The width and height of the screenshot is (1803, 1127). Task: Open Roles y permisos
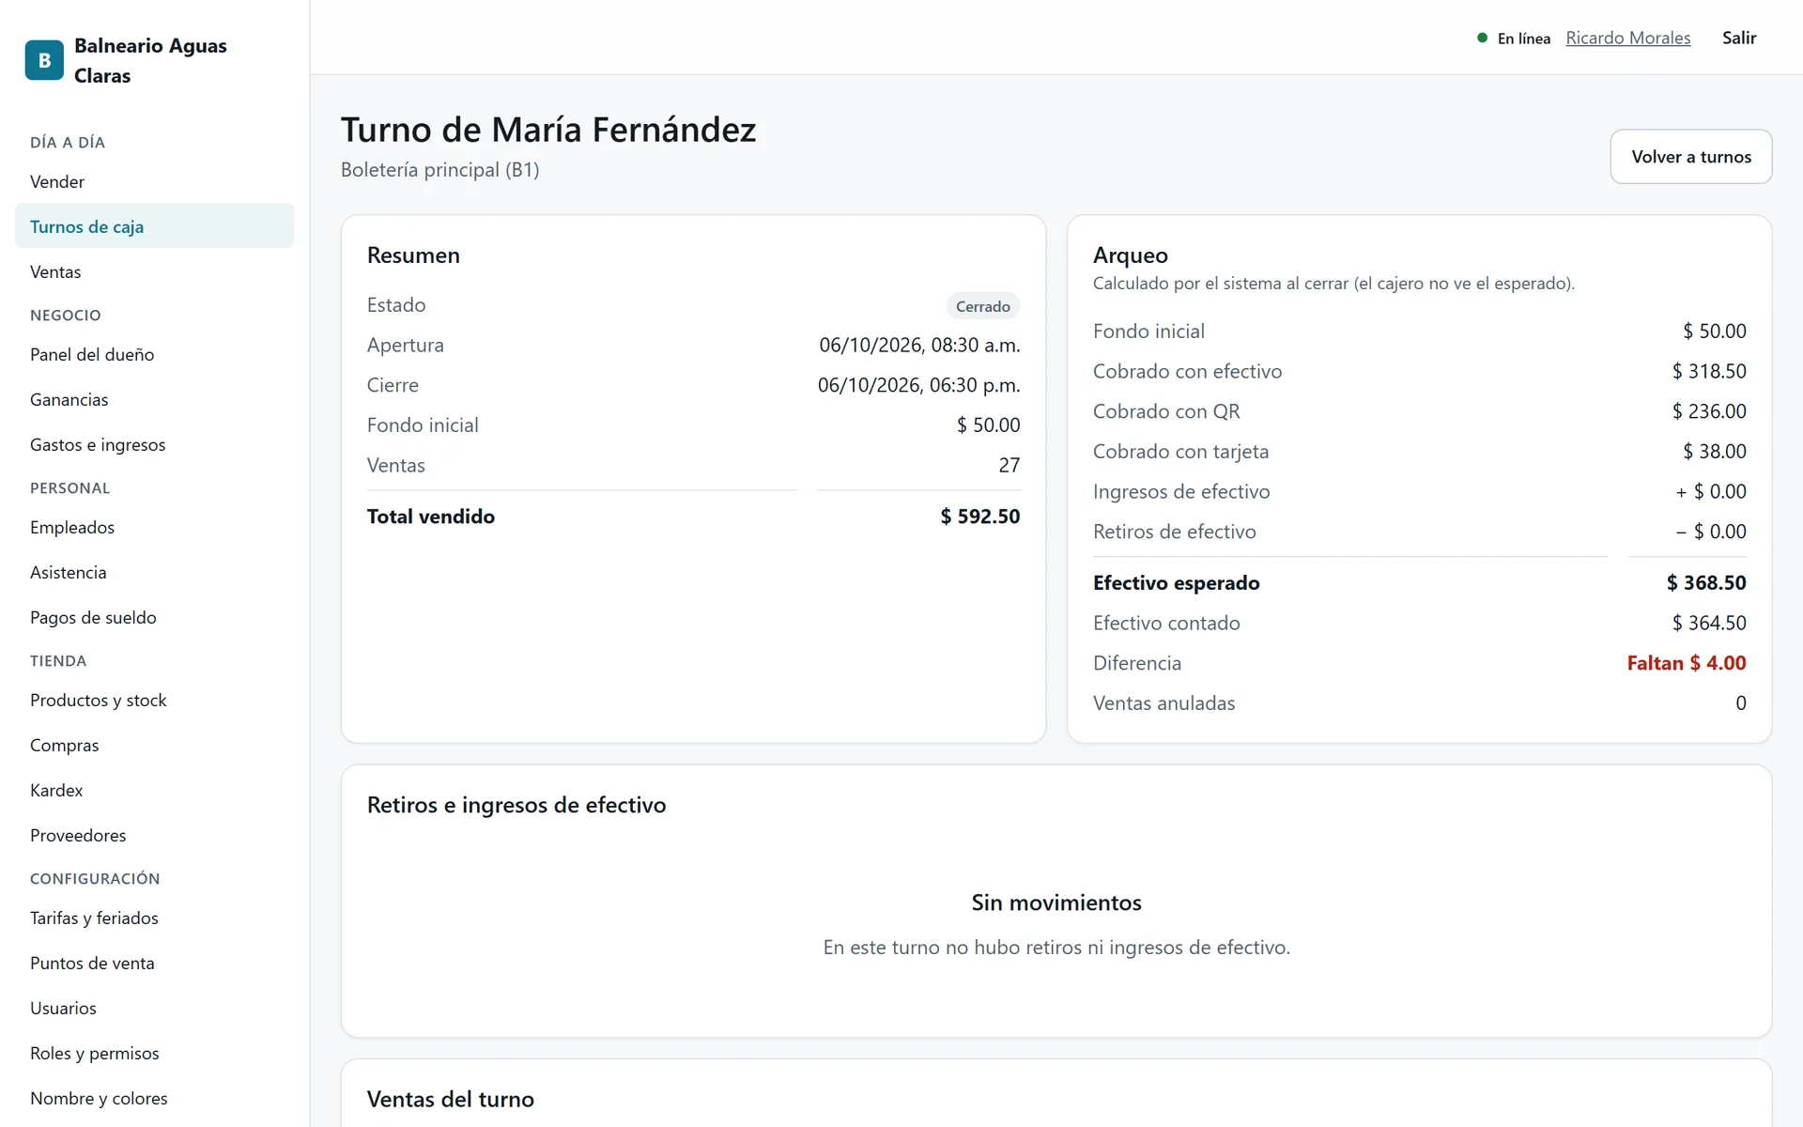154,1053
